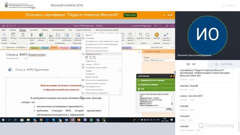240x135 pixels.
Task: Click the send button in ClickMeeting chat
Action: 169,109
